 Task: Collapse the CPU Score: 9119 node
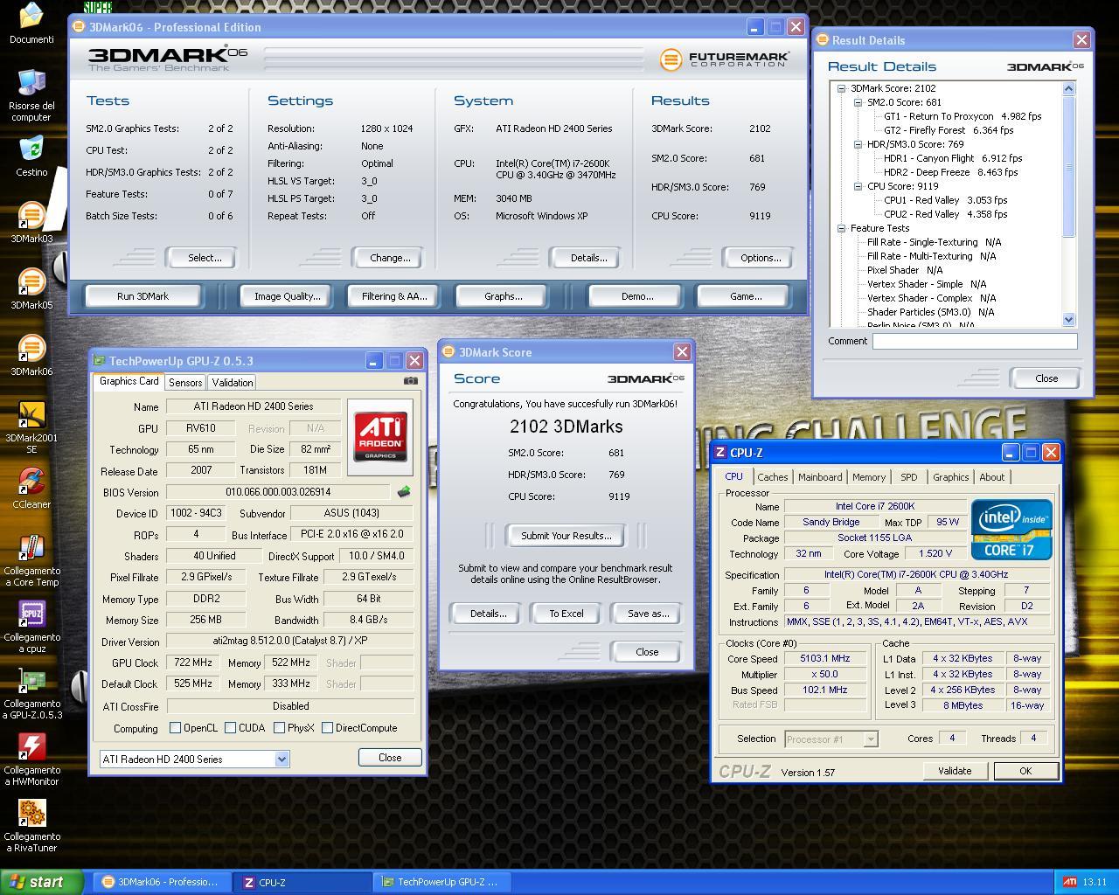[x=858, y=186]
